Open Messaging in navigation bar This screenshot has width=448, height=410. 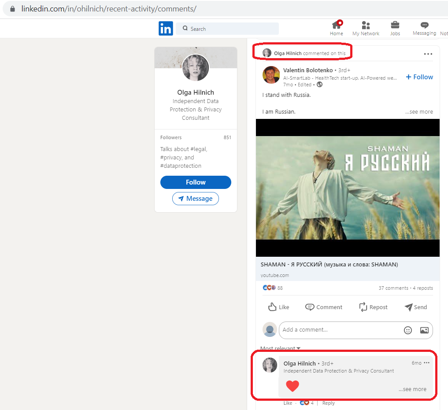(424, 28)
